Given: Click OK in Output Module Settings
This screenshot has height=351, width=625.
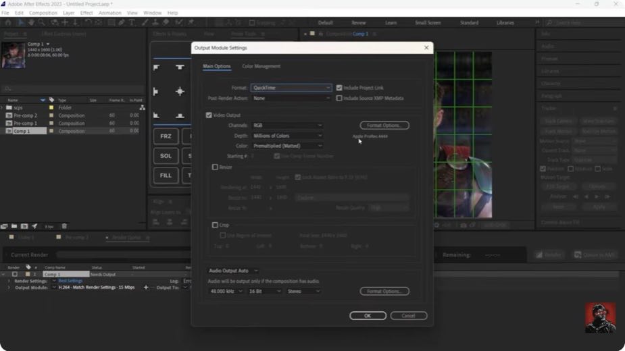Looking at the screenshot, I should click(368, 315).
